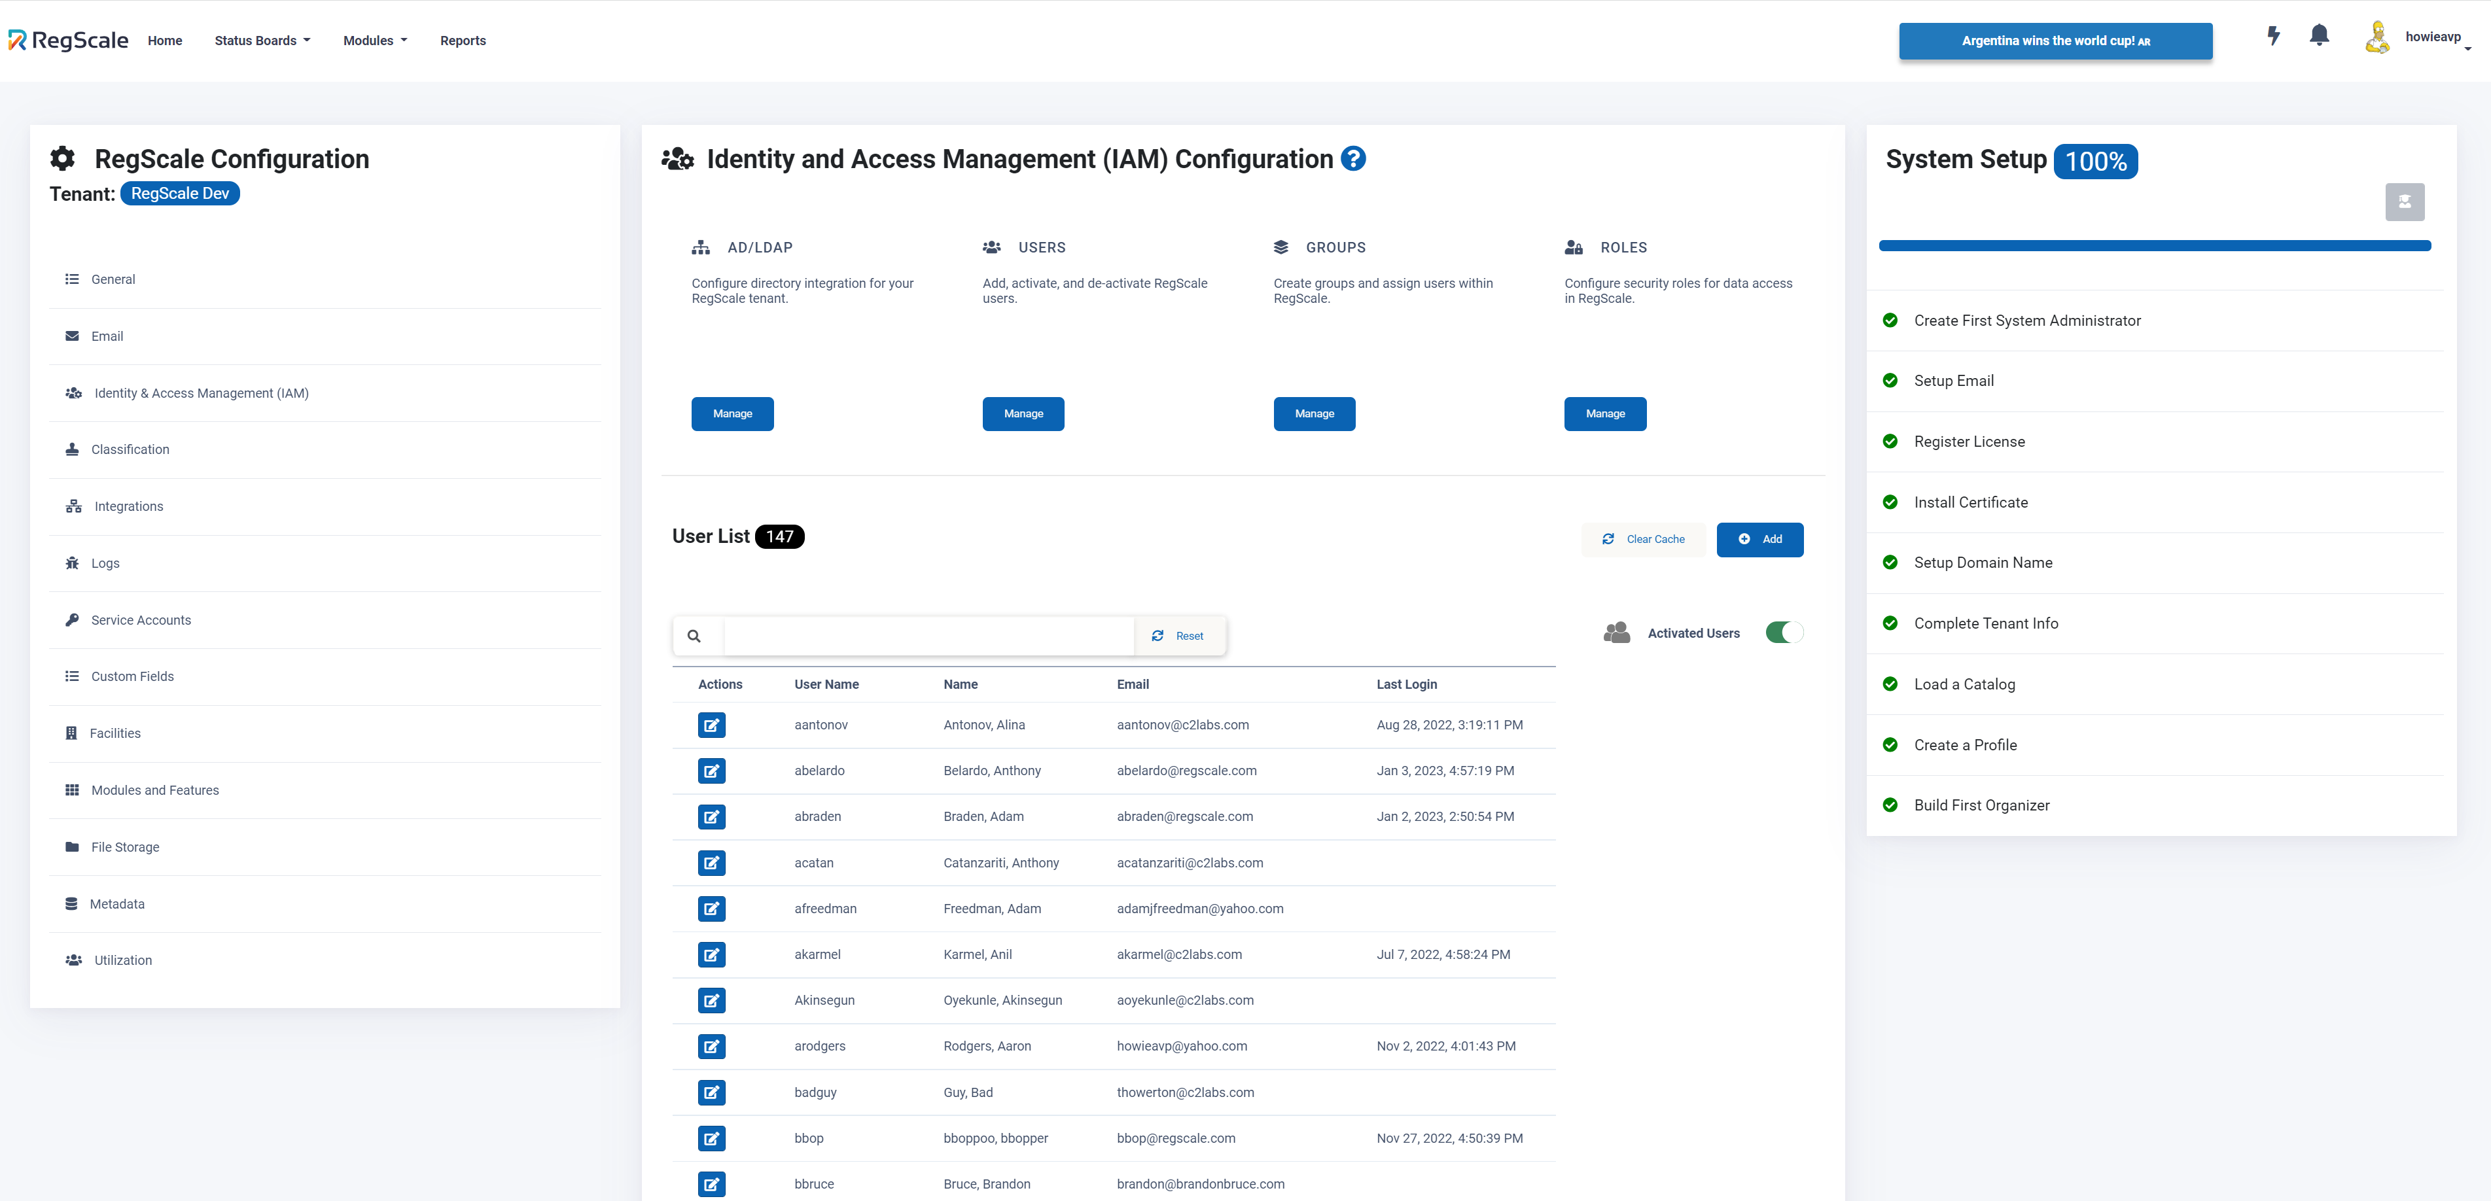Expand the Status Boards dropdown

[262, 41]
